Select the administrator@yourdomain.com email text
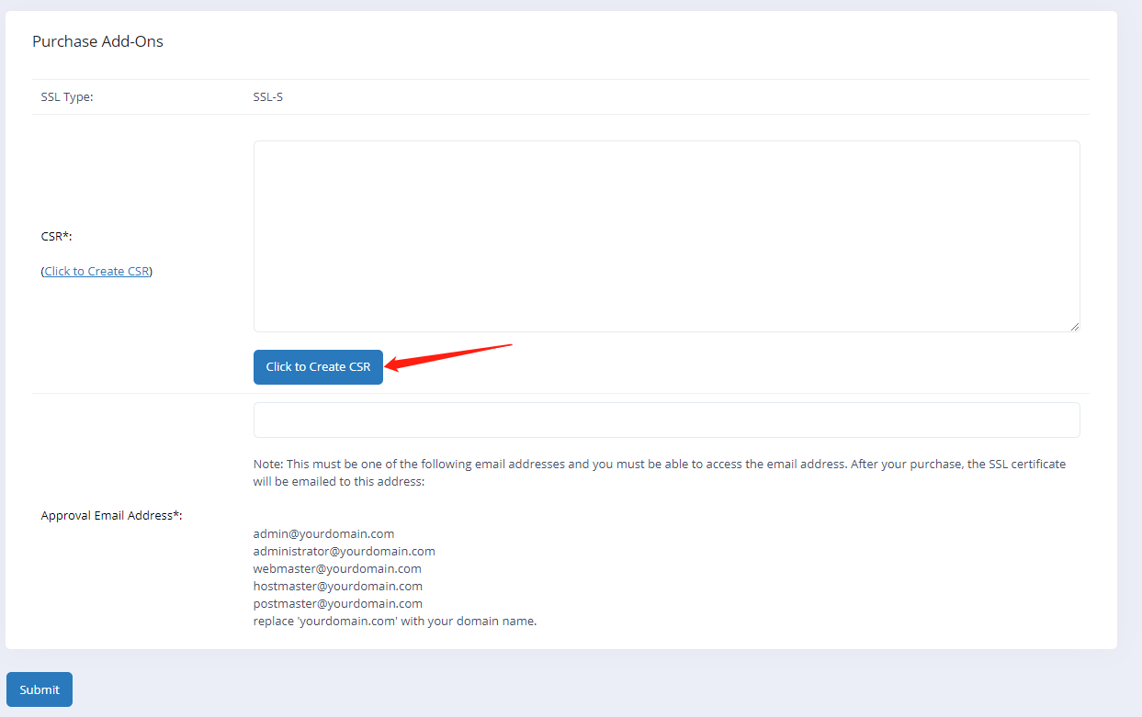Screen dimensions: 1142x717 tap(344, 551)
